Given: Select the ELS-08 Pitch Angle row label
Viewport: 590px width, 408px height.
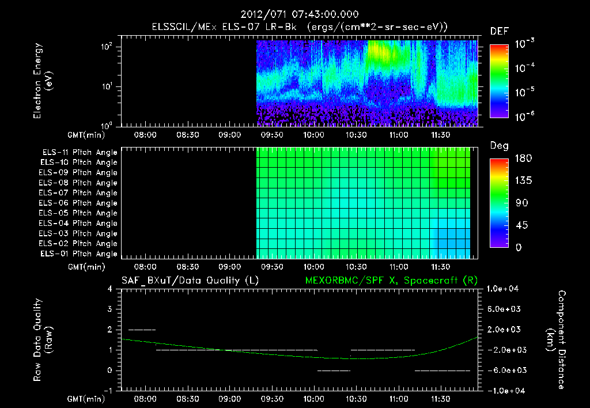Looking at the screenshot, I should (78, 183).
